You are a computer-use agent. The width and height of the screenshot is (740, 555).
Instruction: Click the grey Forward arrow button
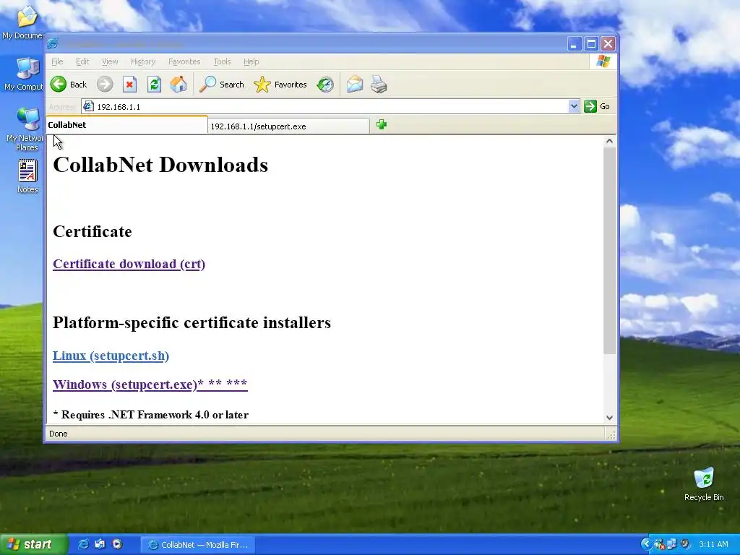[105, 85]
